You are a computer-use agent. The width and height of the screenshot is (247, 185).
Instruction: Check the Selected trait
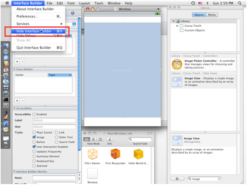[34, 166]
